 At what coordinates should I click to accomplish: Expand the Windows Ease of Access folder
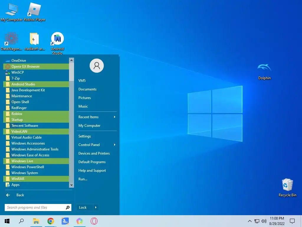tap(36, 155)
